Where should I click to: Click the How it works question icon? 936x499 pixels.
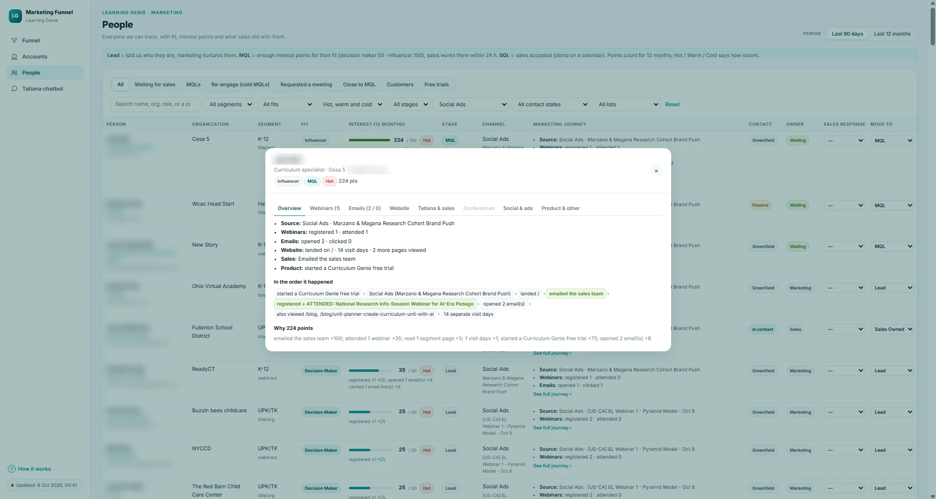(x=12, y=469)
